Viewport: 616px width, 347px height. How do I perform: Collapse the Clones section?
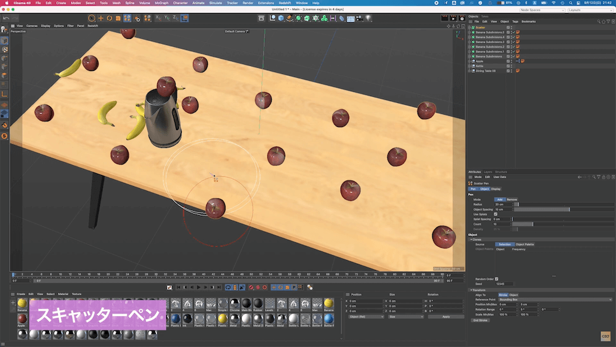[471, 239]
